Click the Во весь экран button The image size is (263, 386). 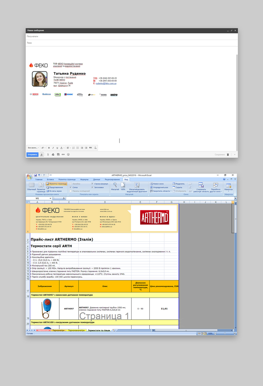click(54, 191)
